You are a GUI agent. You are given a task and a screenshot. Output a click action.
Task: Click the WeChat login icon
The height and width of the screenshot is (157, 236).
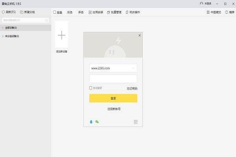[x=97, y=122]
